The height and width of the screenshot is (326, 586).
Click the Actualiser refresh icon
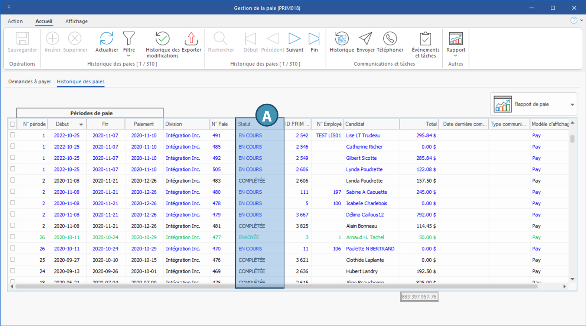pos(107,39)
